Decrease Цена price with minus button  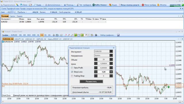click(96, 64)
